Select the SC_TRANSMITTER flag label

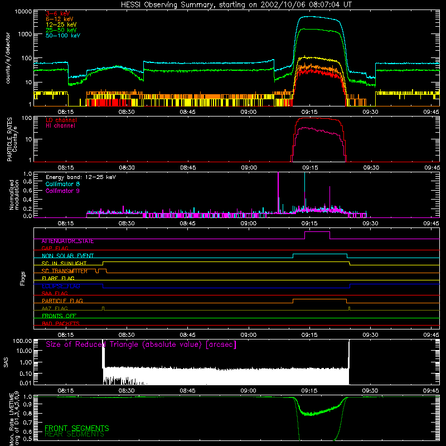tap(64, 271)
